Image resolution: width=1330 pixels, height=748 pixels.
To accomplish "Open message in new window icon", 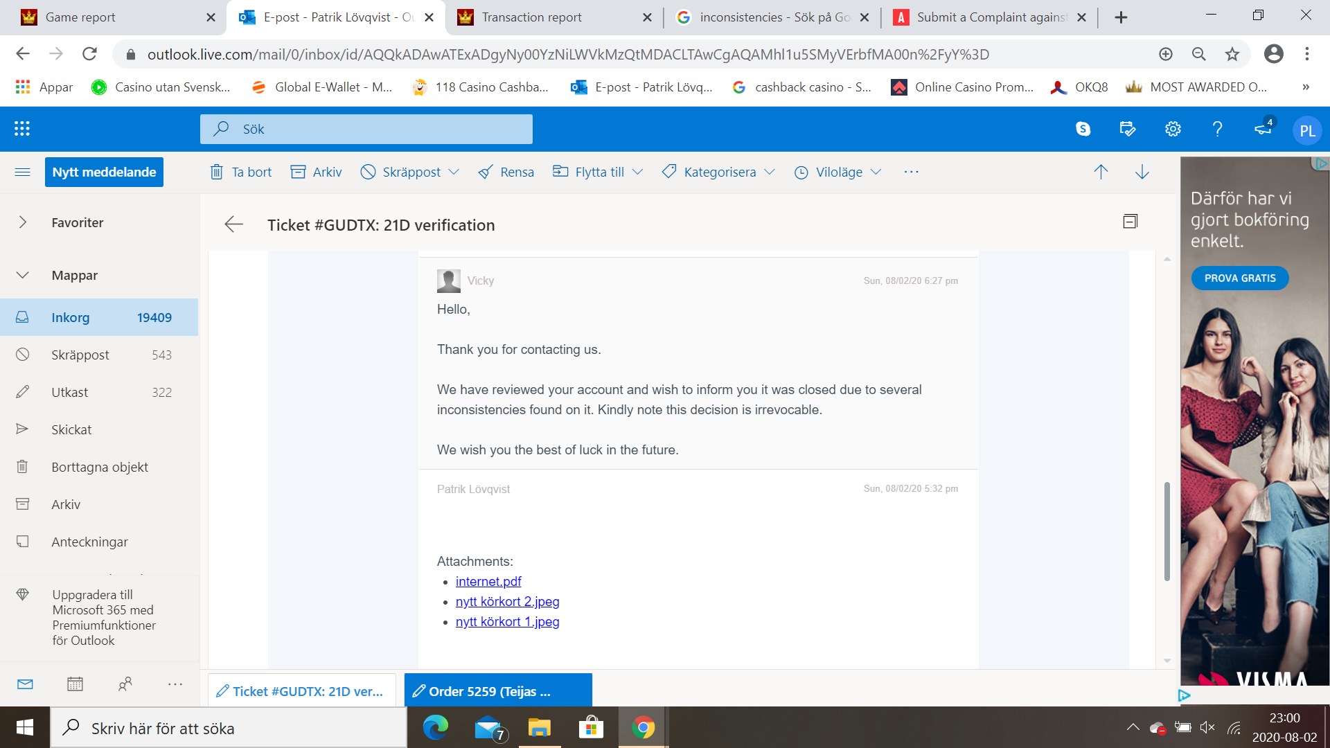I will pyautogui.click(x=1130, y=222).
